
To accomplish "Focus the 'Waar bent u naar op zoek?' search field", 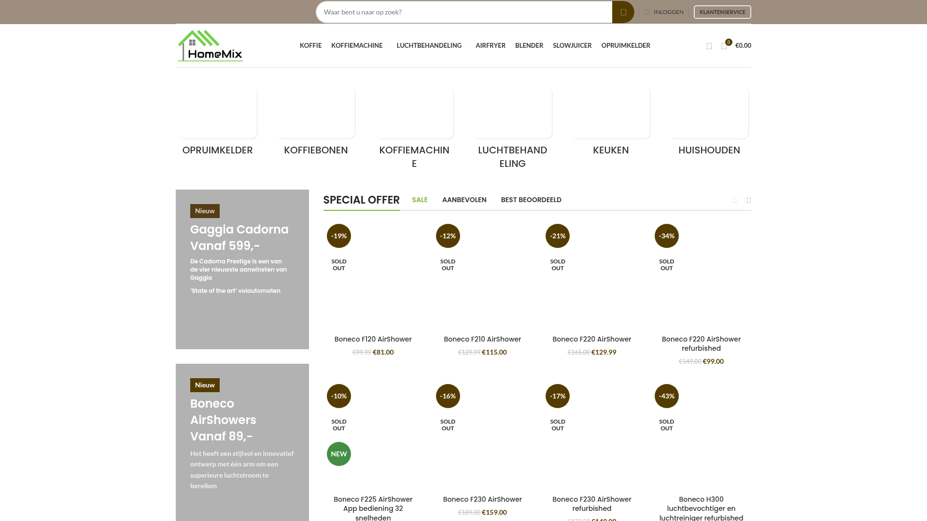I will tap(464, 12).
